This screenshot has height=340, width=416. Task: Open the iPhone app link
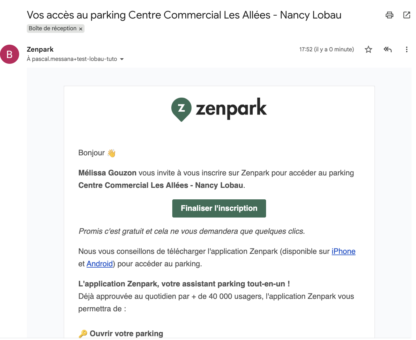tap(343, 251)
